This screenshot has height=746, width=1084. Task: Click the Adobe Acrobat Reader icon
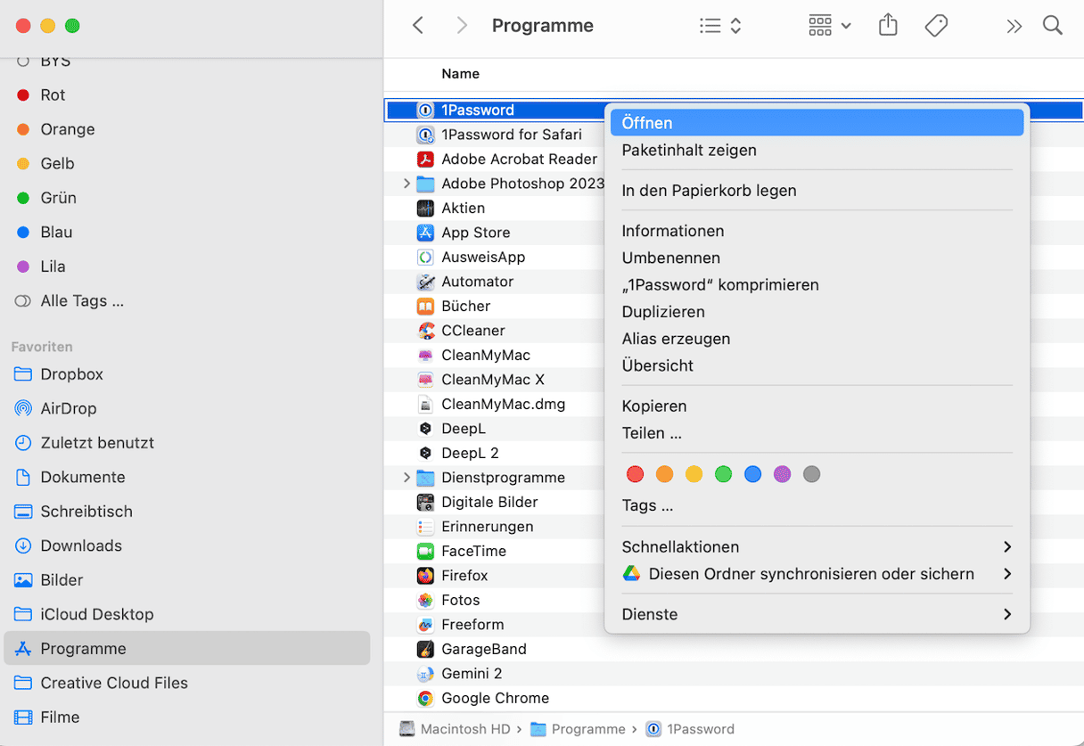(425, 160)
